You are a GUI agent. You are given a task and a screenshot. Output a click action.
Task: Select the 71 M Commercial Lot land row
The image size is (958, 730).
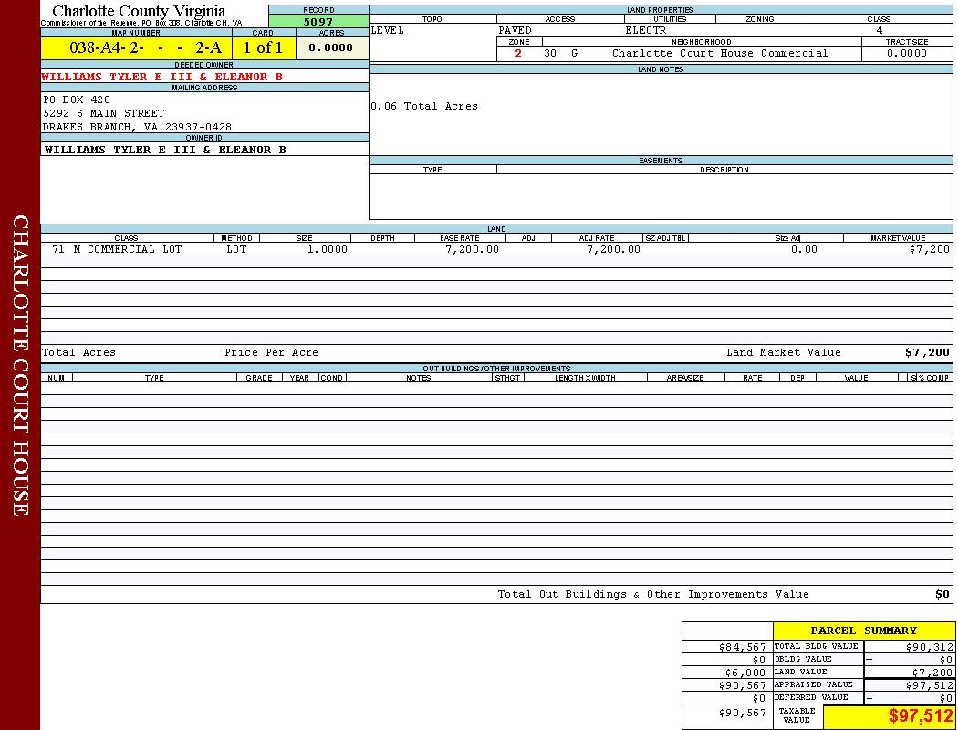(117, 249)
